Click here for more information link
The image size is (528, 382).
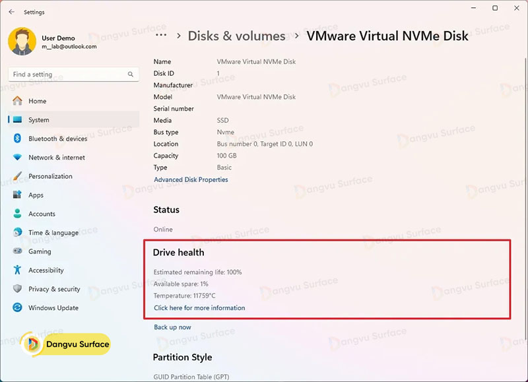tap(199, 308)
